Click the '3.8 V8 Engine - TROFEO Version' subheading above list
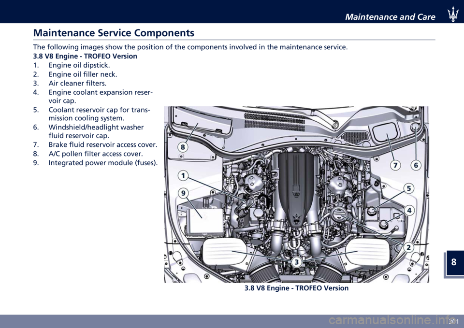 tap(85, 56)
